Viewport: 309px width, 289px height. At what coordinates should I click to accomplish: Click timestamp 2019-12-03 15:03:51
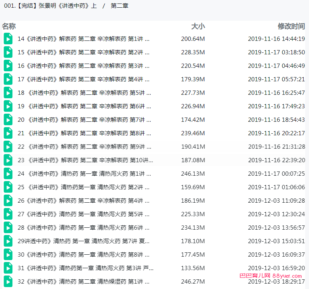pos(277,241)
